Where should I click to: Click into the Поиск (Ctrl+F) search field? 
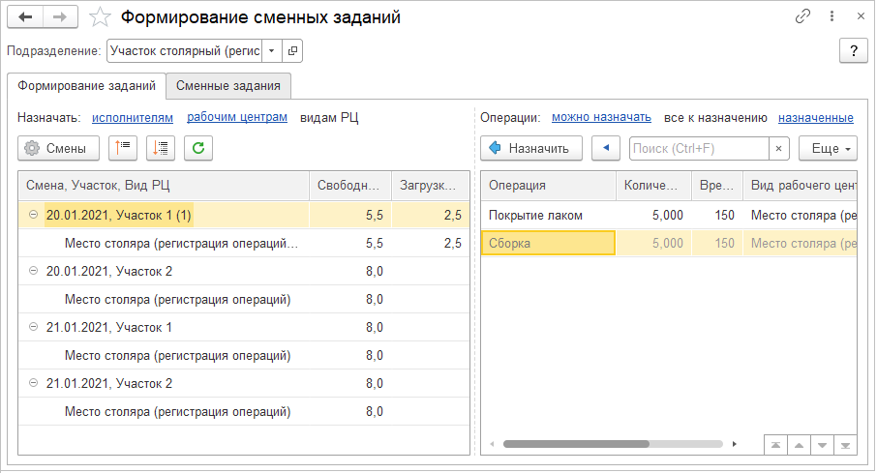(697, 148)
